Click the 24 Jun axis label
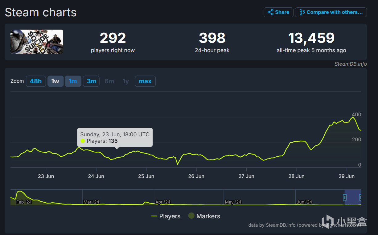 96,176
